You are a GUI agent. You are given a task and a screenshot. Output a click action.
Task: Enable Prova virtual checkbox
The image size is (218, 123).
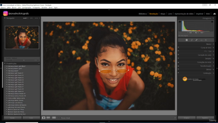click(60, 118)
